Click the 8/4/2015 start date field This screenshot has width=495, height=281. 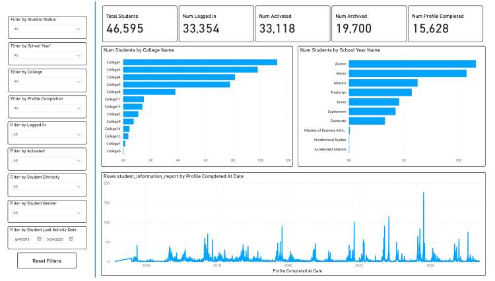(x=23, y=238)
